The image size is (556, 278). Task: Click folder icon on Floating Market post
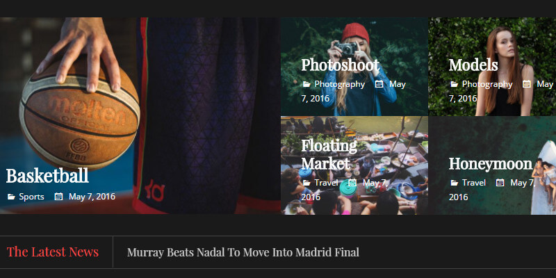[306, 183]
